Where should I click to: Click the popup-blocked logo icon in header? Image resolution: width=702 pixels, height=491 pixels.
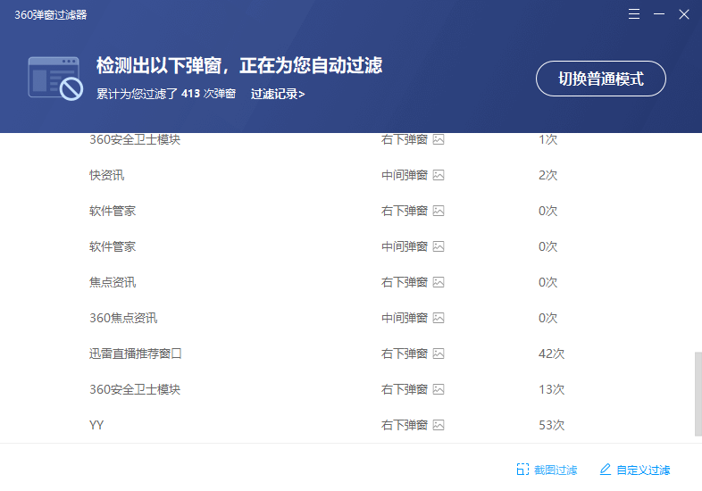click(55, 78)
